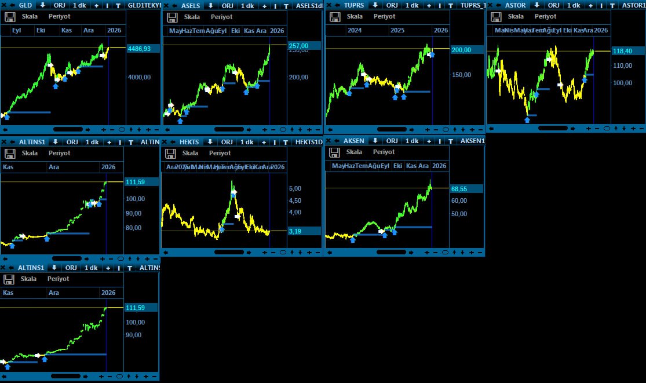Click the left scroll arrow under ASELS chart
The width and height of the screenshot is (646, 383).
click(x=167, y=130)
